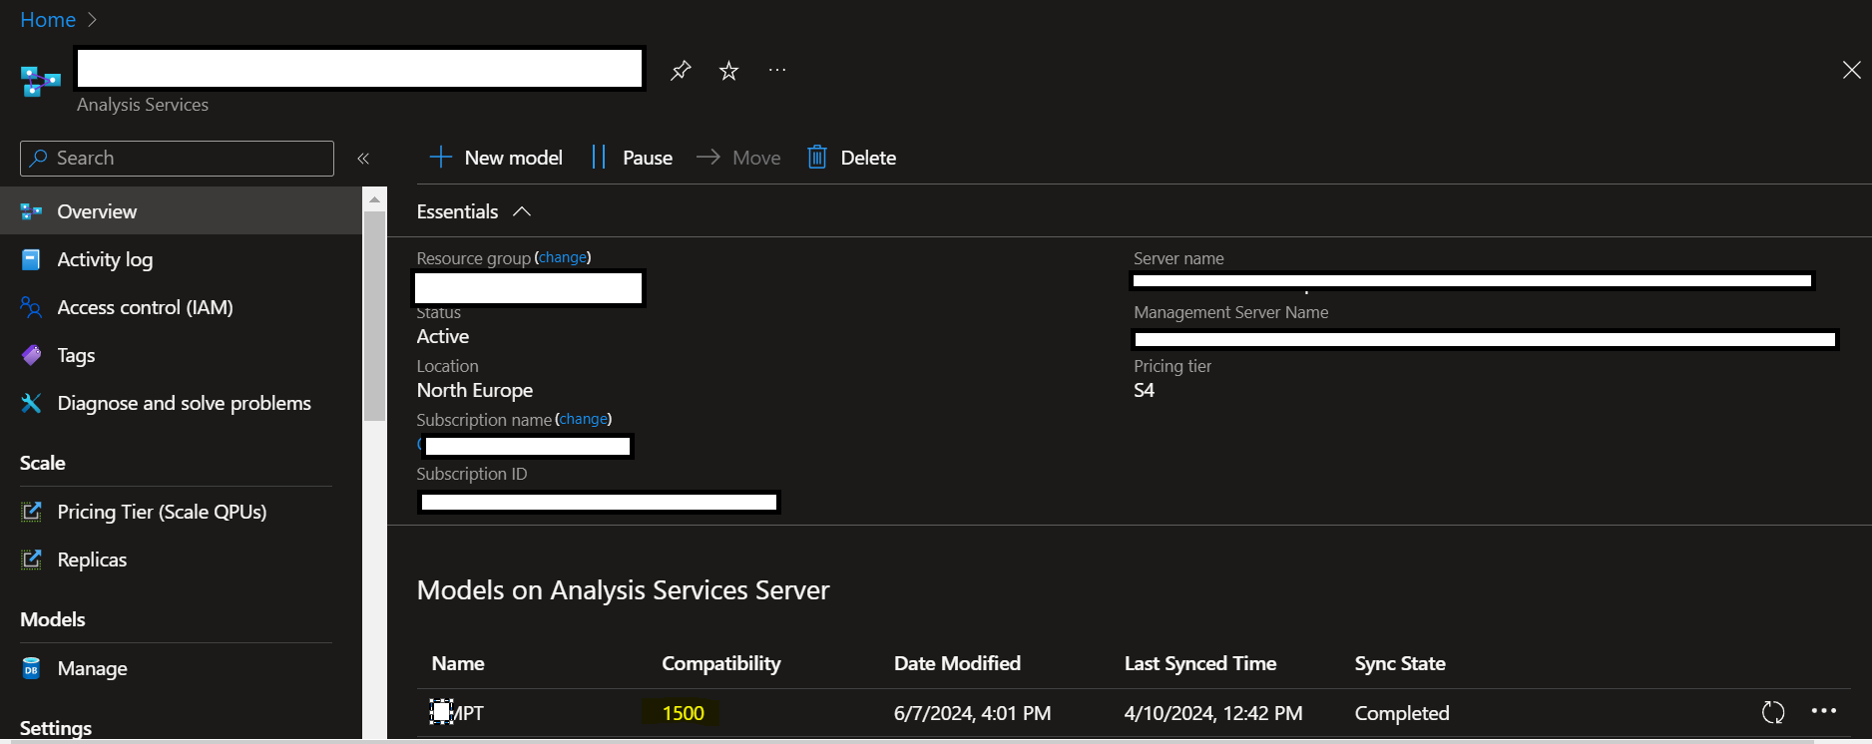Click the Manage database icon
Screen dimensions: 1872x744
tap(31, 668)
